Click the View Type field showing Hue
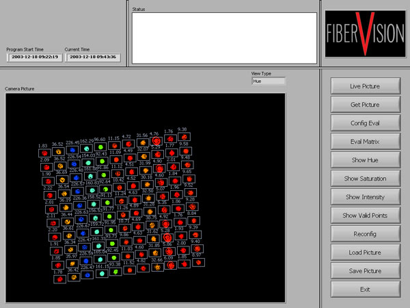Screen dimensions: 410x308 269,81
